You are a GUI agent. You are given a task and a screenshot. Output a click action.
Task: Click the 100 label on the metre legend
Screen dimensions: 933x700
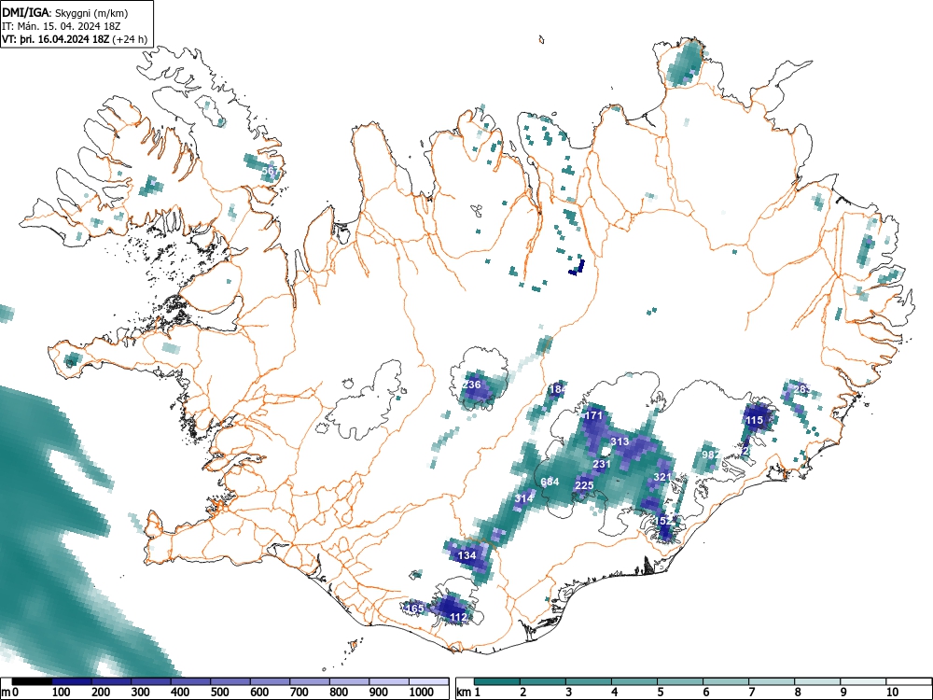[62, 693]
